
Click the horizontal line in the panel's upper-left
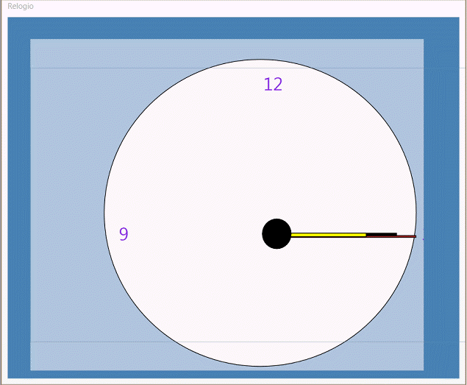[x=66, y=68]
